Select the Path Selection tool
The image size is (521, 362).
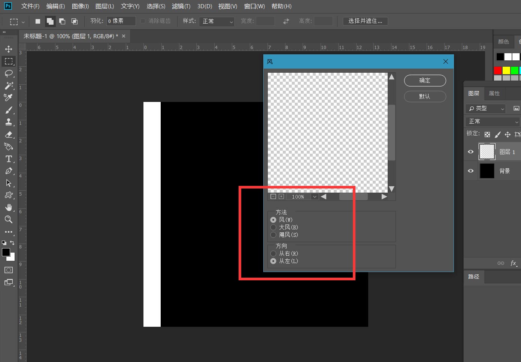point(9,183)
